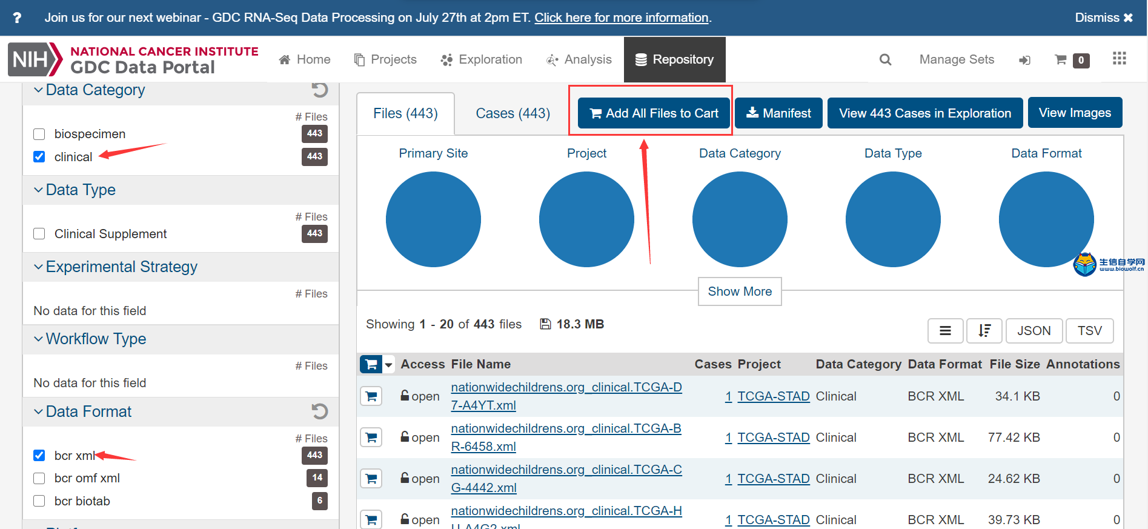The width and height of the screenshot is (1148, 529).
Task: Add TCGA-CG-4442.xml file to cart
Action: 371,479
